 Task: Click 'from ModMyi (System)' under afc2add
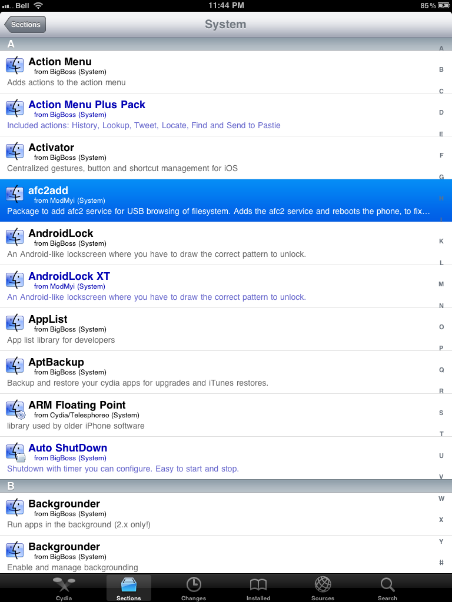click(69, 201)
